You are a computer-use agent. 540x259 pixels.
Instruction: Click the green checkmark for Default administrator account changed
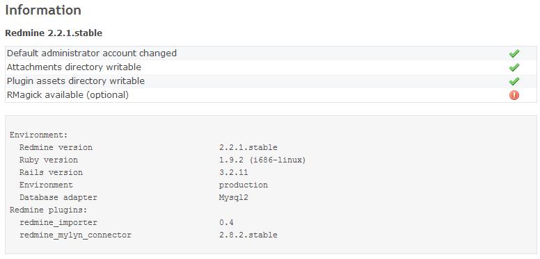514,53
